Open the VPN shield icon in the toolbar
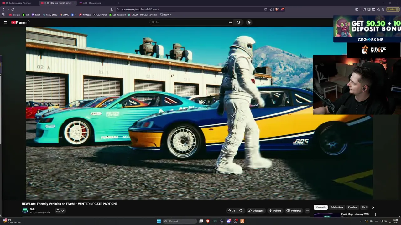 pyautogui.click(x=383, y=9)
